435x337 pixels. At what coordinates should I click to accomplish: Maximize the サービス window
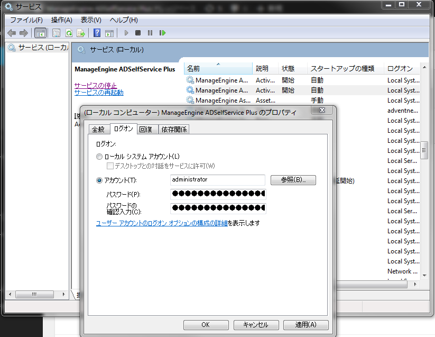point(402,4)
